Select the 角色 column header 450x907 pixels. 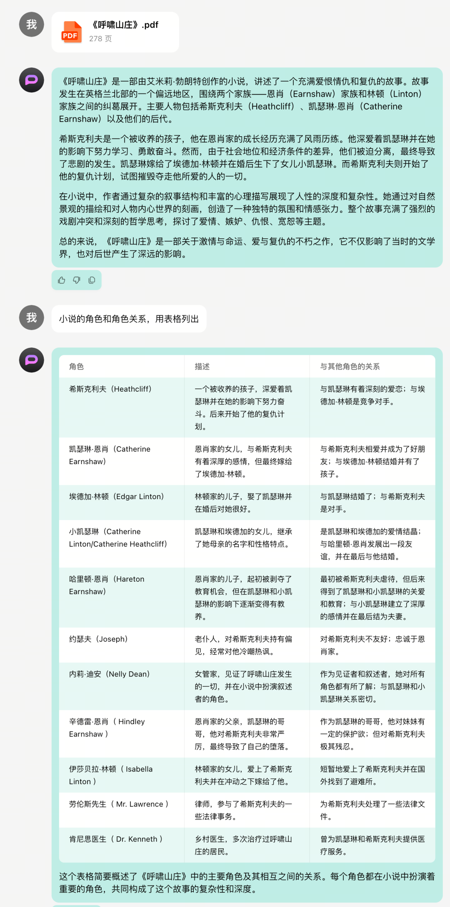[77, 367]
